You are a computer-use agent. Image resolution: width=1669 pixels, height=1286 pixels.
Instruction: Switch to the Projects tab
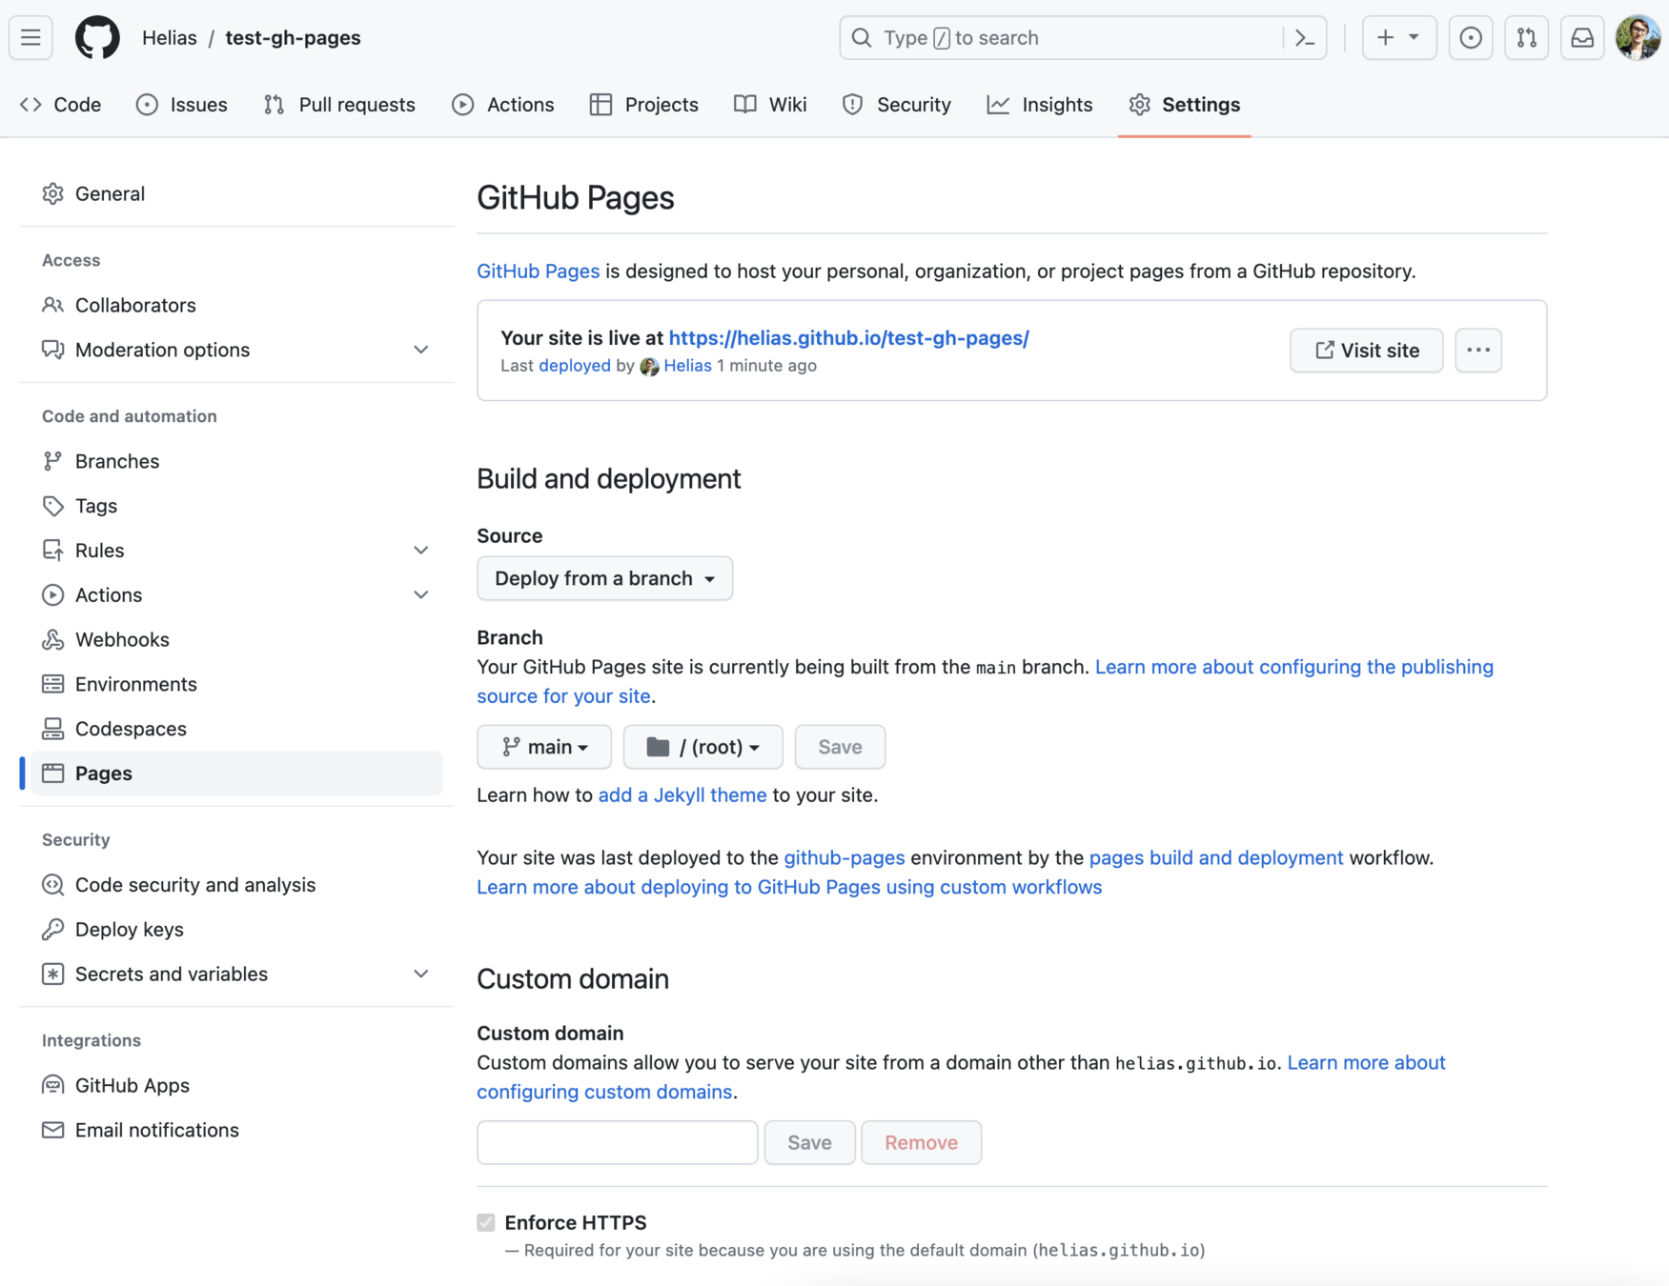644,105
